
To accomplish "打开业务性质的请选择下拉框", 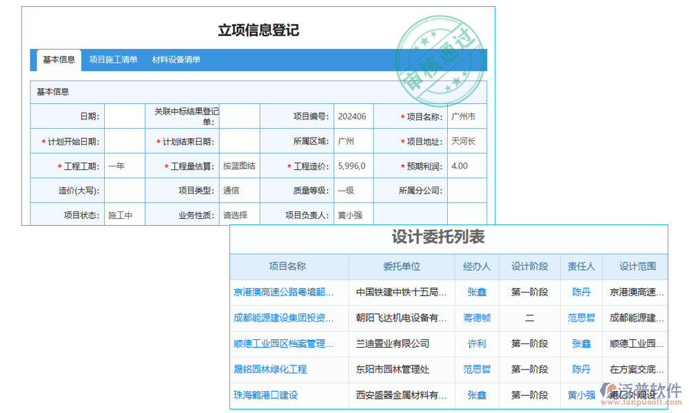I will pos(235,215).
